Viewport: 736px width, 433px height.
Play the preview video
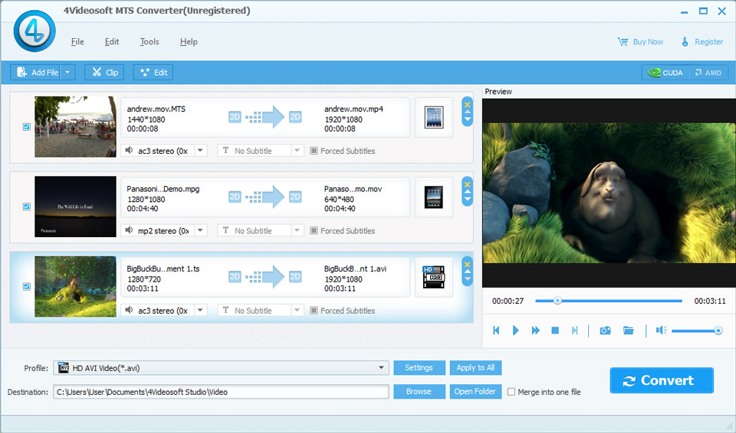515,330
